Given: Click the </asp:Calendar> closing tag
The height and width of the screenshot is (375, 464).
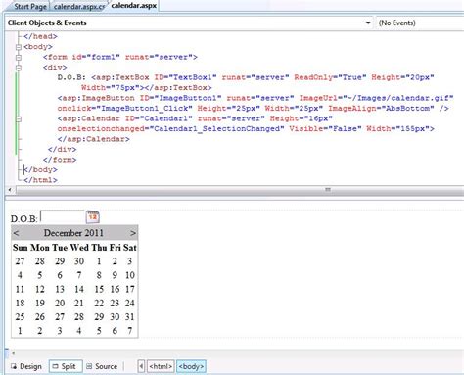Looking at the screenshot, I should pyautogui.click(x=94, y=139).
